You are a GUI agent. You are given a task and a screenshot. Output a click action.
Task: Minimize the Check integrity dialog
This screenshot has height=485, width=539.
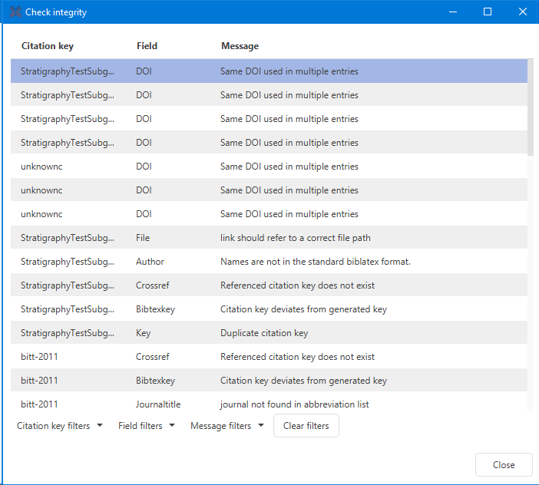coord(452,12)
